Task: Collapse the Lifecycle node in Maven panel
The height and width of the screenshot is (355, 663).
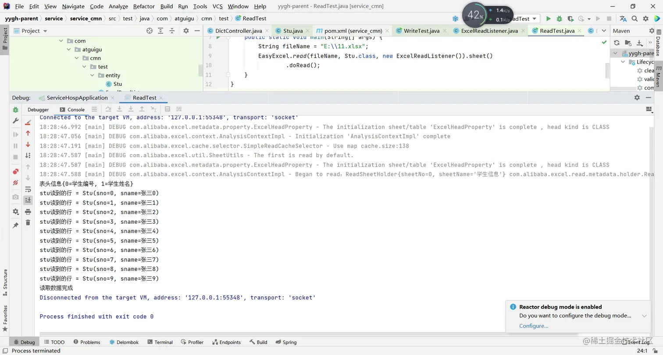Action: [624, 62]
